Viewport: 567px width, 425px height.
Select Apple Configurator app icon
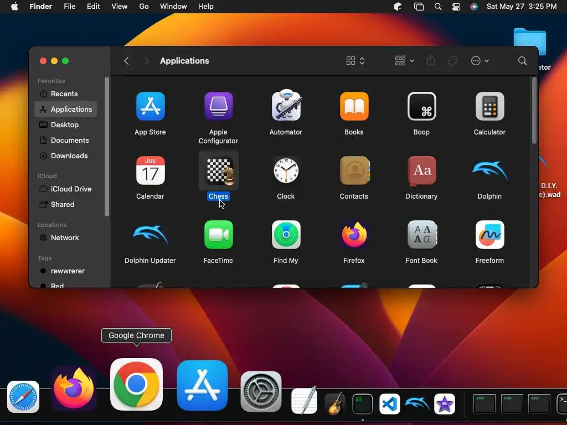tap(218, 106)
